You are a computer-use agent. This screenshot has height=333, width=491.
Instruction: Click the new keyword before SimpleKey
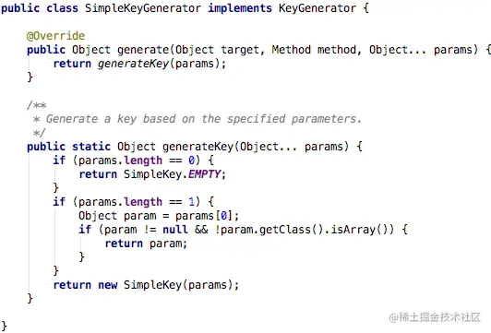(x=108, y=285)
